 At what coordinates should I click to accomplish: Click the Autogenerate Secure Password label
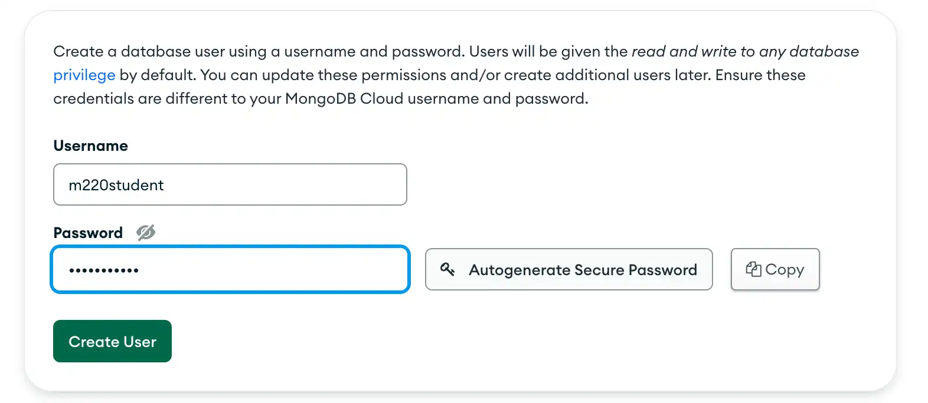click(x=583, y=270)
